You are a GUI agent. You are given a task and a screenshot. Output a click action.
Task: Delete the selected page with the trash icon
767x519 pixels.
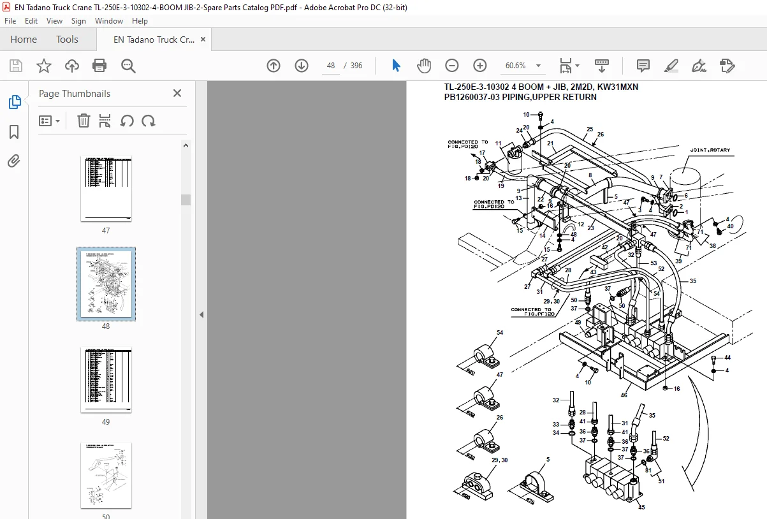pos(84,121)
